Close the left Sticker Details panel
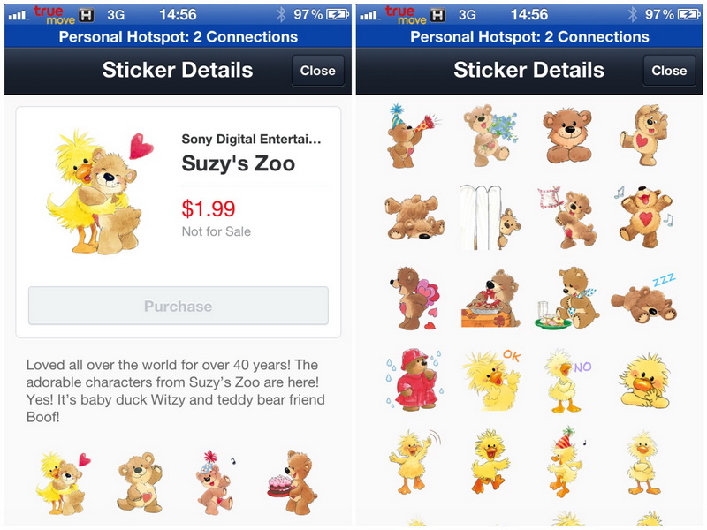Viewport: 707px width, 530px height. [317, 71]
